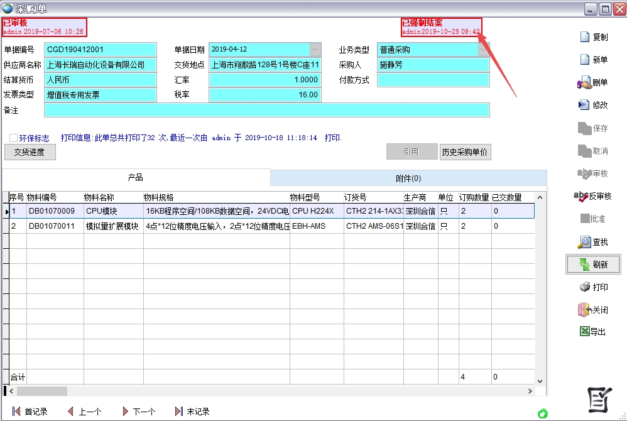
Task: Expand the 单据日期 date dropdown
Action: (315, 50)
